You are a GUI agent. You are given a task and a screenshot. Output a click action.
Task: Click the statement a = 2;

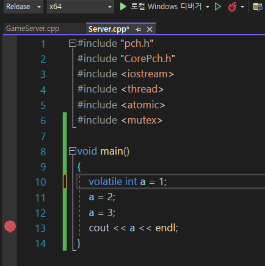[x=102, y=197]
